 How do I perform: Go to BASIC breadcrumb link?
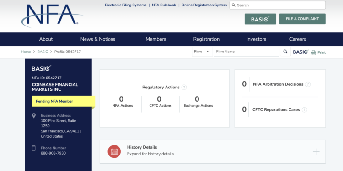click(43, 52)
